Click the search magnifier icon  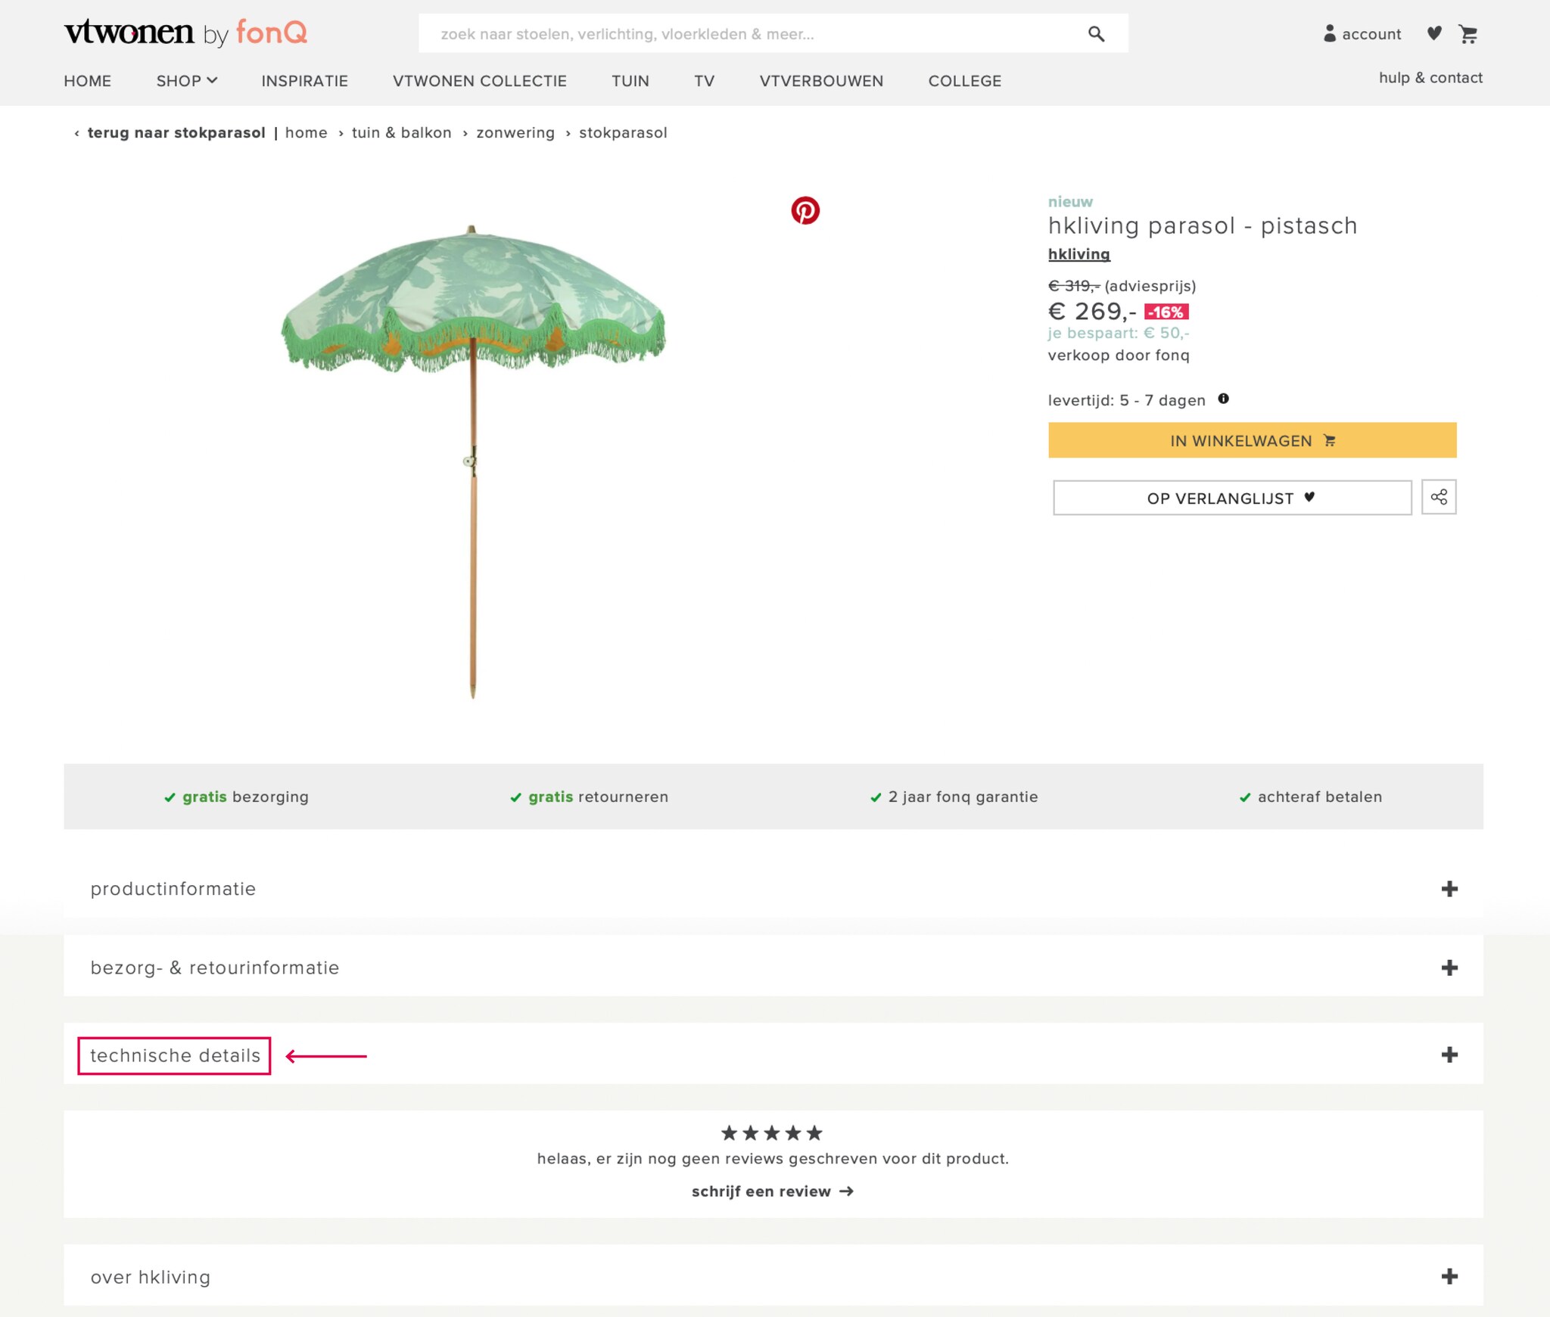click(x=1096, y=33)
